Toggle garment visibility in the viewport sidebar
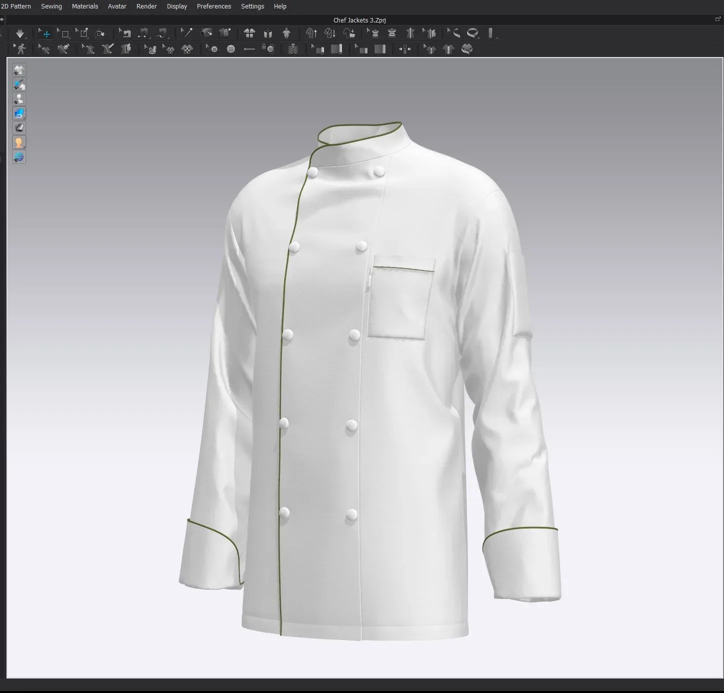This screenshot has height=693, width=724. [19, 70]
